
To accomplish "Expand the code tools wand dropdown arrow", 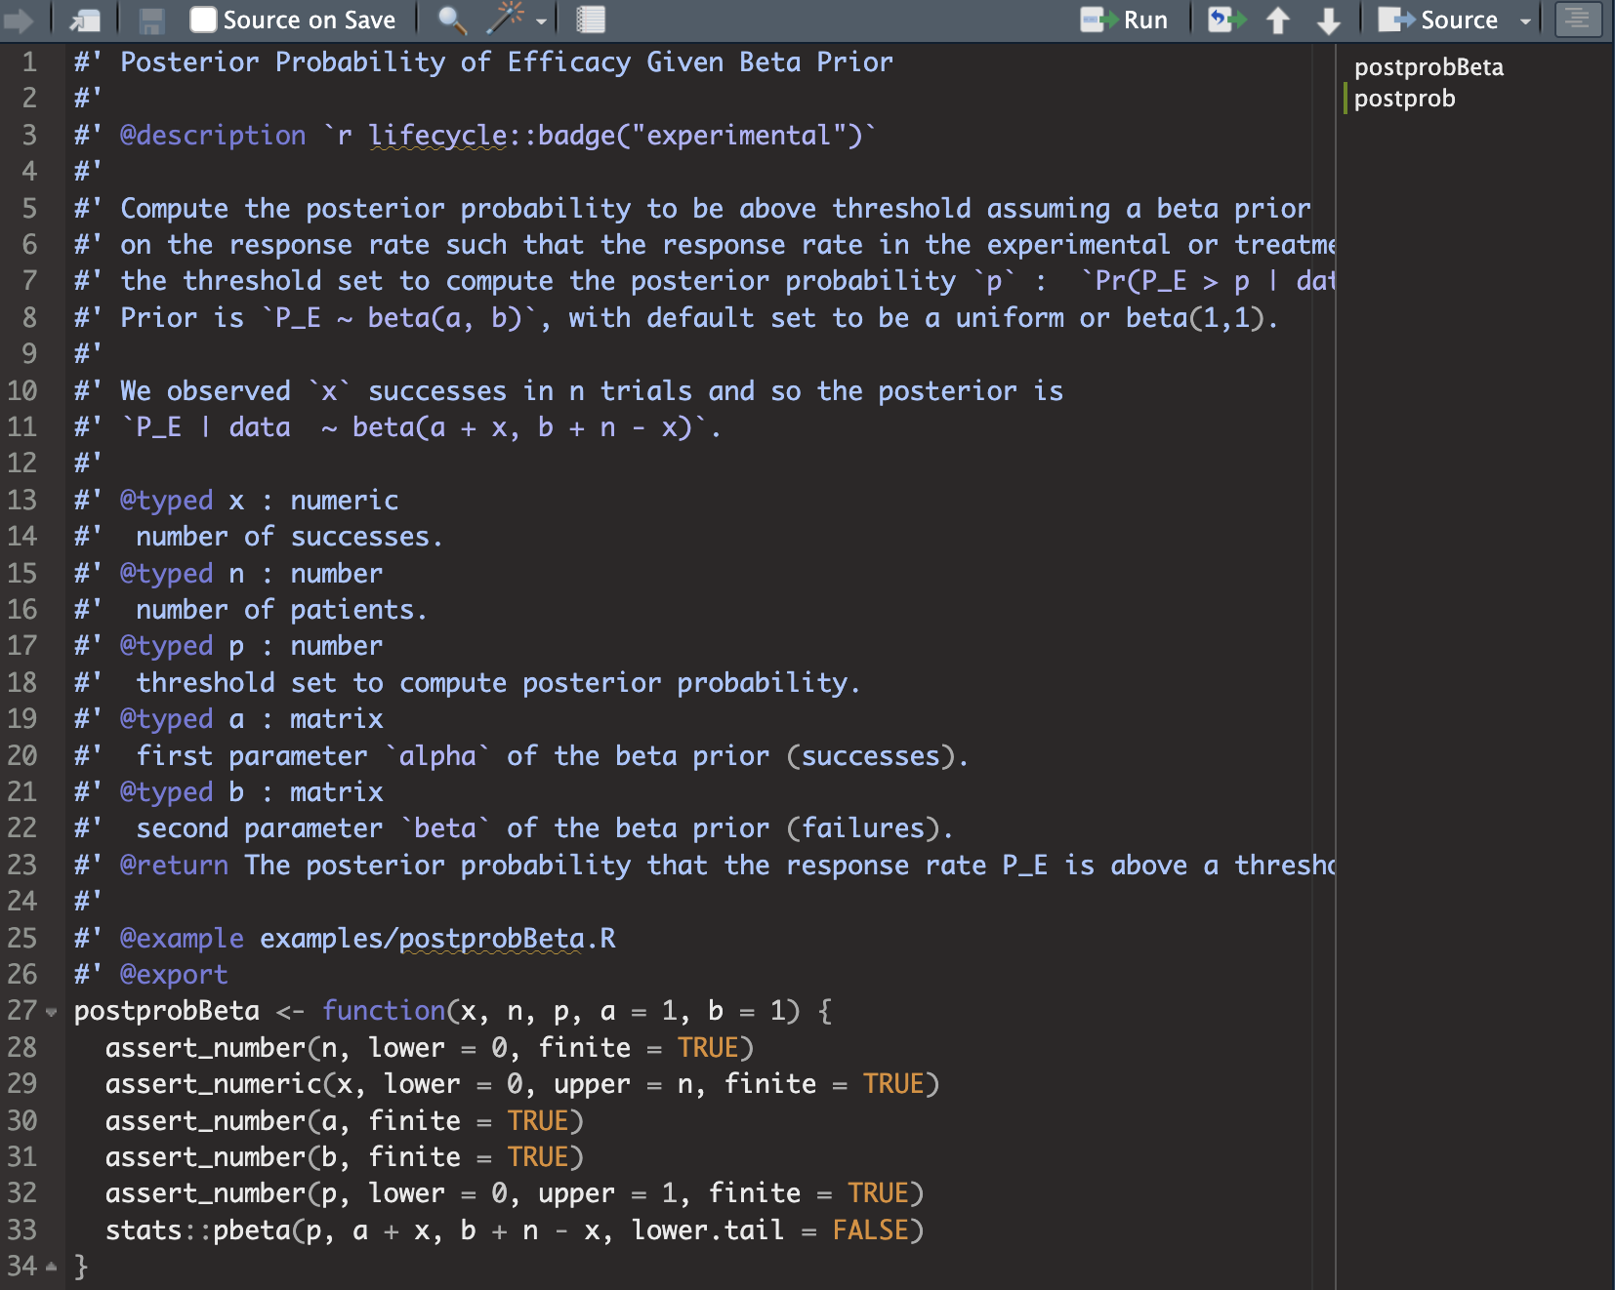I will coord(541,20).
